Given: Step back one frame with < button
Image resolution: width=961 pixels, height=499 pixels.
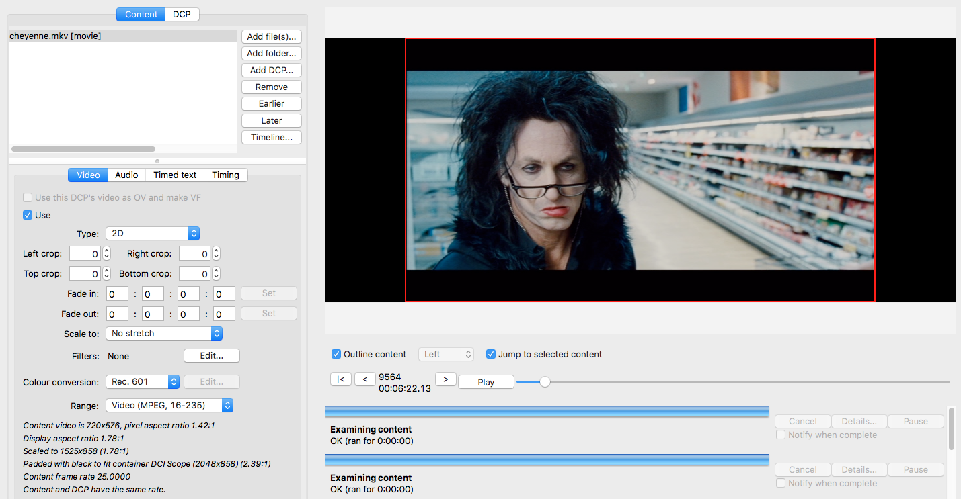Looking at the screenshot, I should pos(364,379).
